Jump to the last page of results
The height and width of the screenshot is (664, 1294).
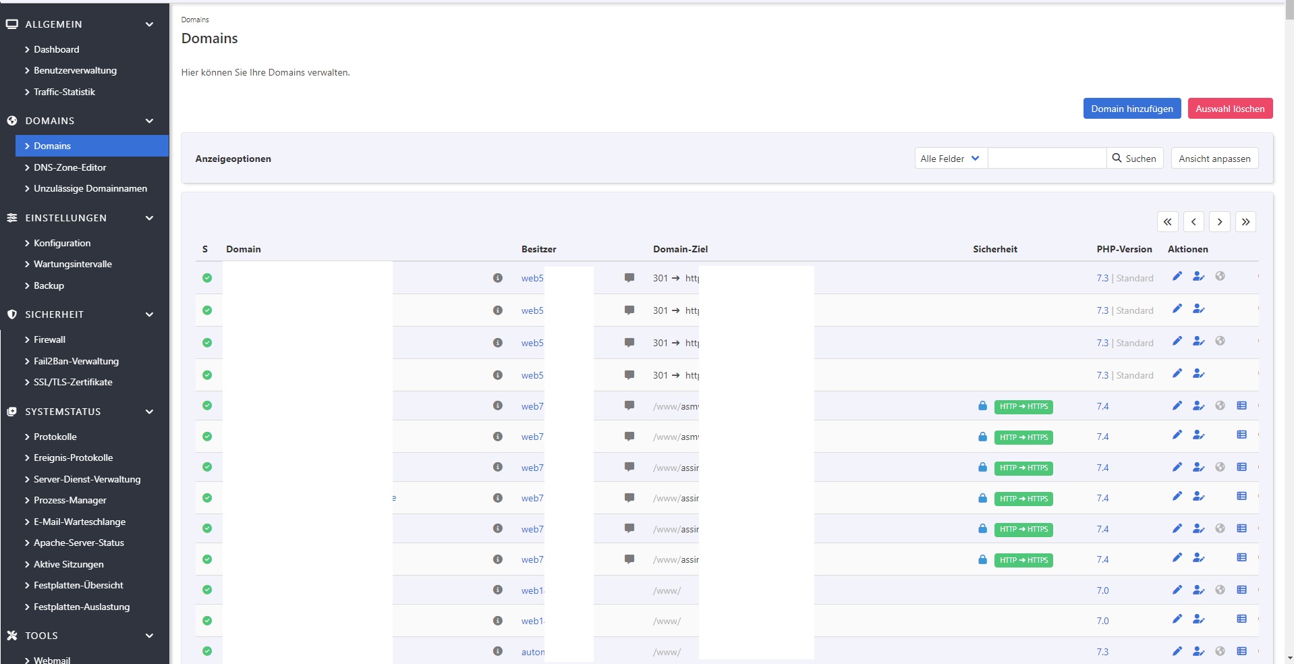1245,222
